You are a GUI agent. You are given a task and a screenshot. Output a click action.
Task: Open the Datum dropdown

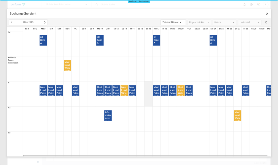pyautogui.click(x=224, y=22)
